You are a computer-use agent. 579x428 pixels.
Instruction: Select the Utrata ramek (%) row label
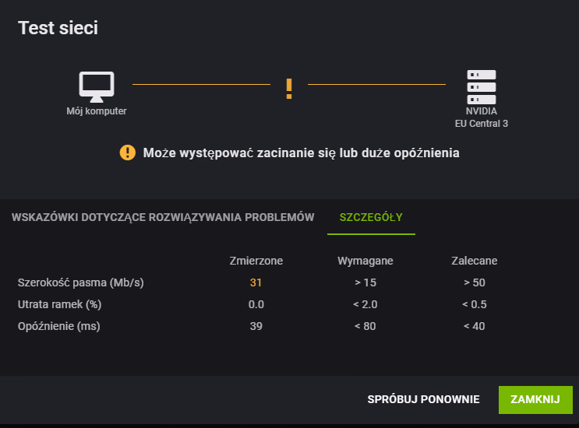(x=60, y=304)
